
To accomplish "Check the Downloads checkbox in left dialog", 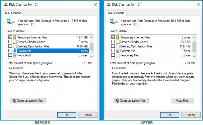I will point(10,50).
